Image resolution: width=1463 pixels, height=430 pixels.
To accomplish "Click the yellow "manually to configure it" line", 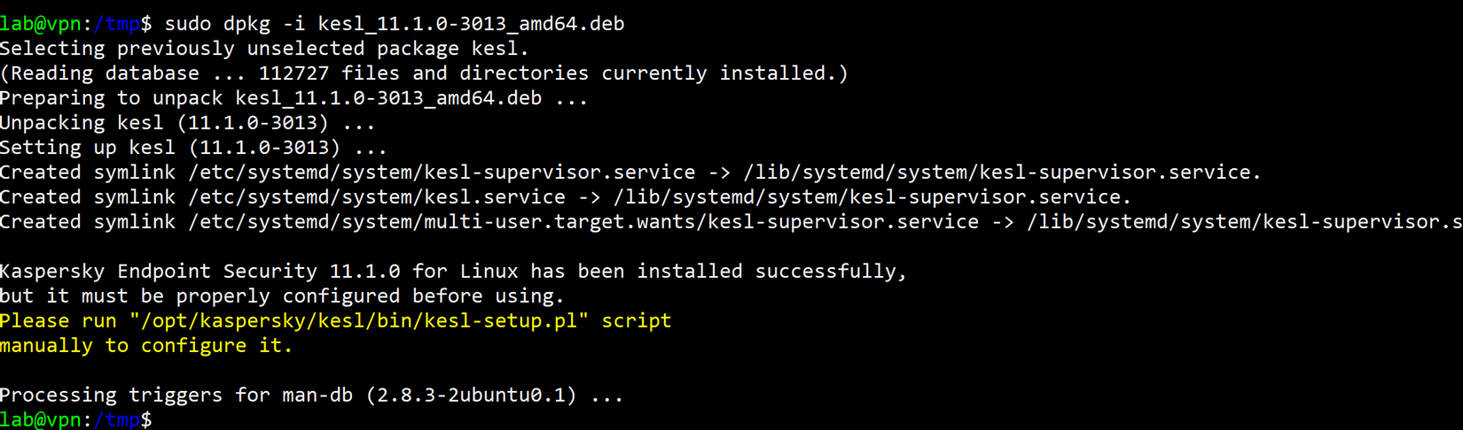I will click(x=146, y=346).
